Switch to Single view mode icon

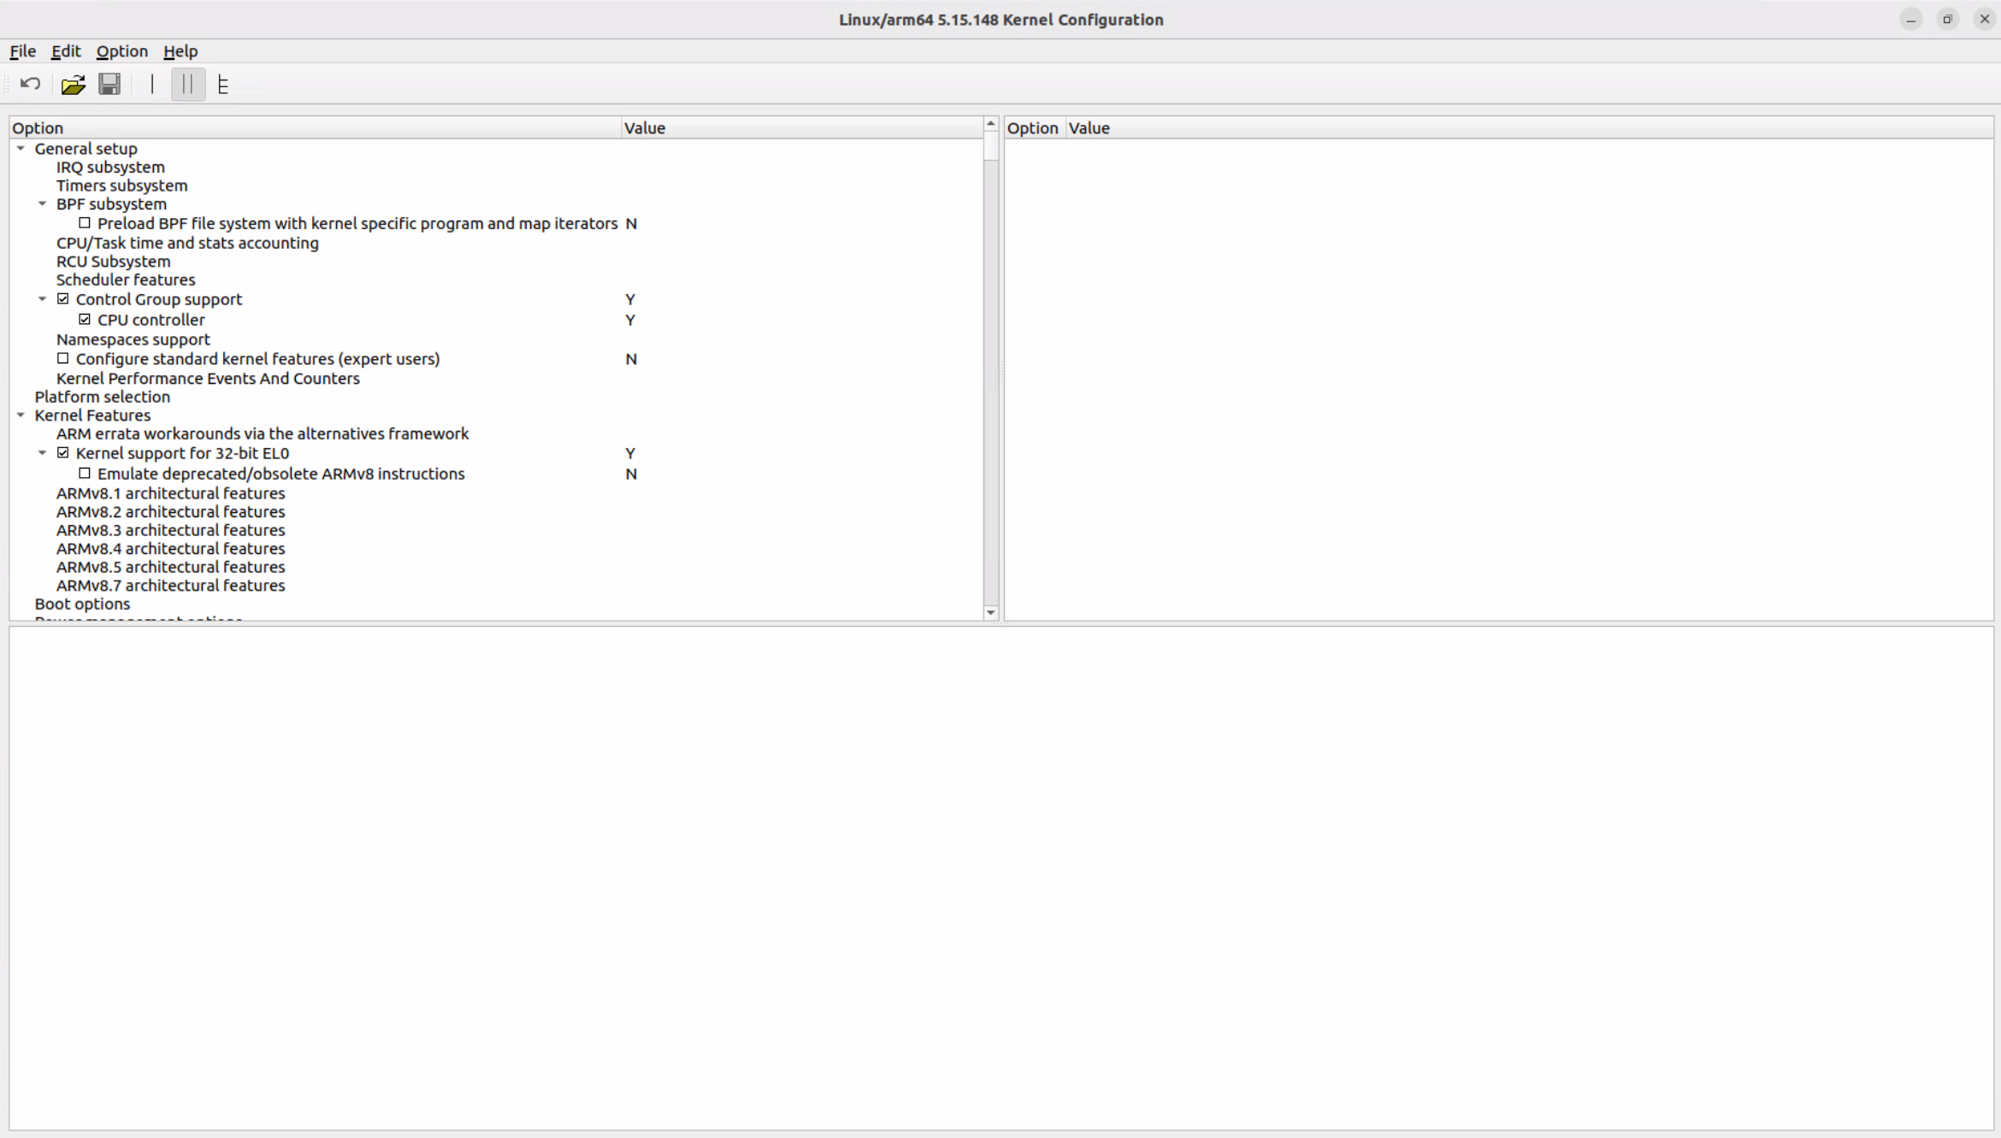point(151,84)
